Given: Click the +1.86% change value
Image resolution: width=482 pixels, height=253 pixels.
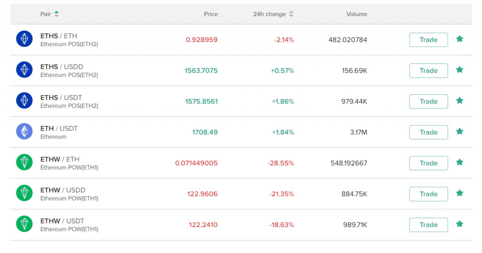Looking at the screenshot, I should (x=283, y=101).
